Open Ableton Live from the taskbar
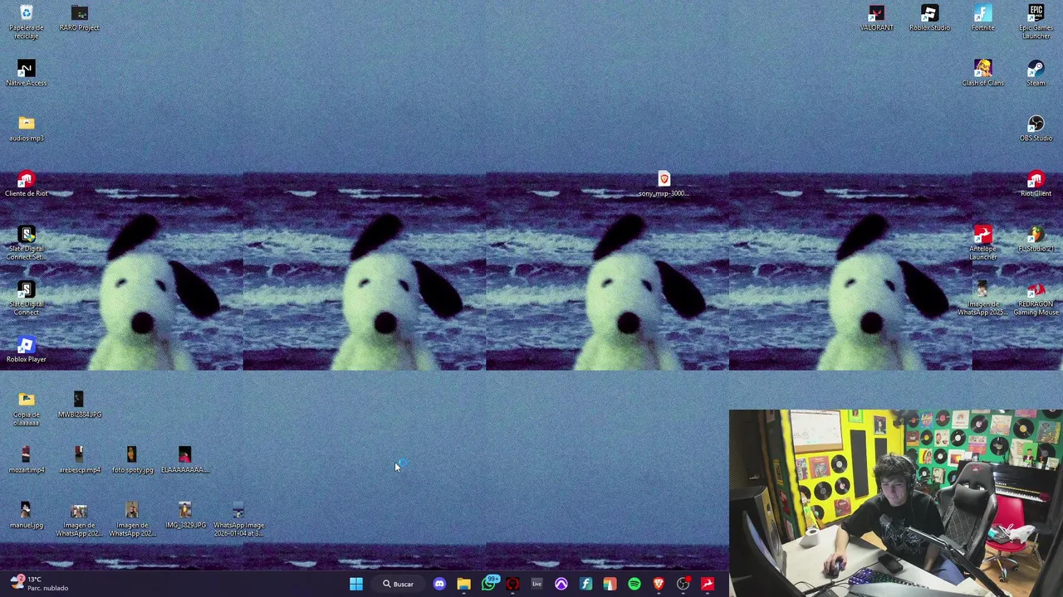1063x597 pixels. (x=536, y=585)
